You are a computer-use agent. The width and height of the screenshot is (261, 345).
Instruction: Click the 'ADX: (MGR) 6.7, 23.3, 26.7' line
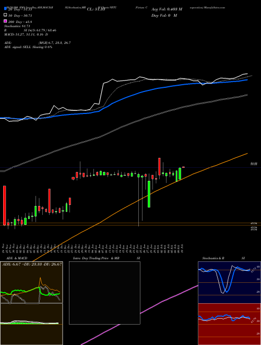(x=38, y=43)
